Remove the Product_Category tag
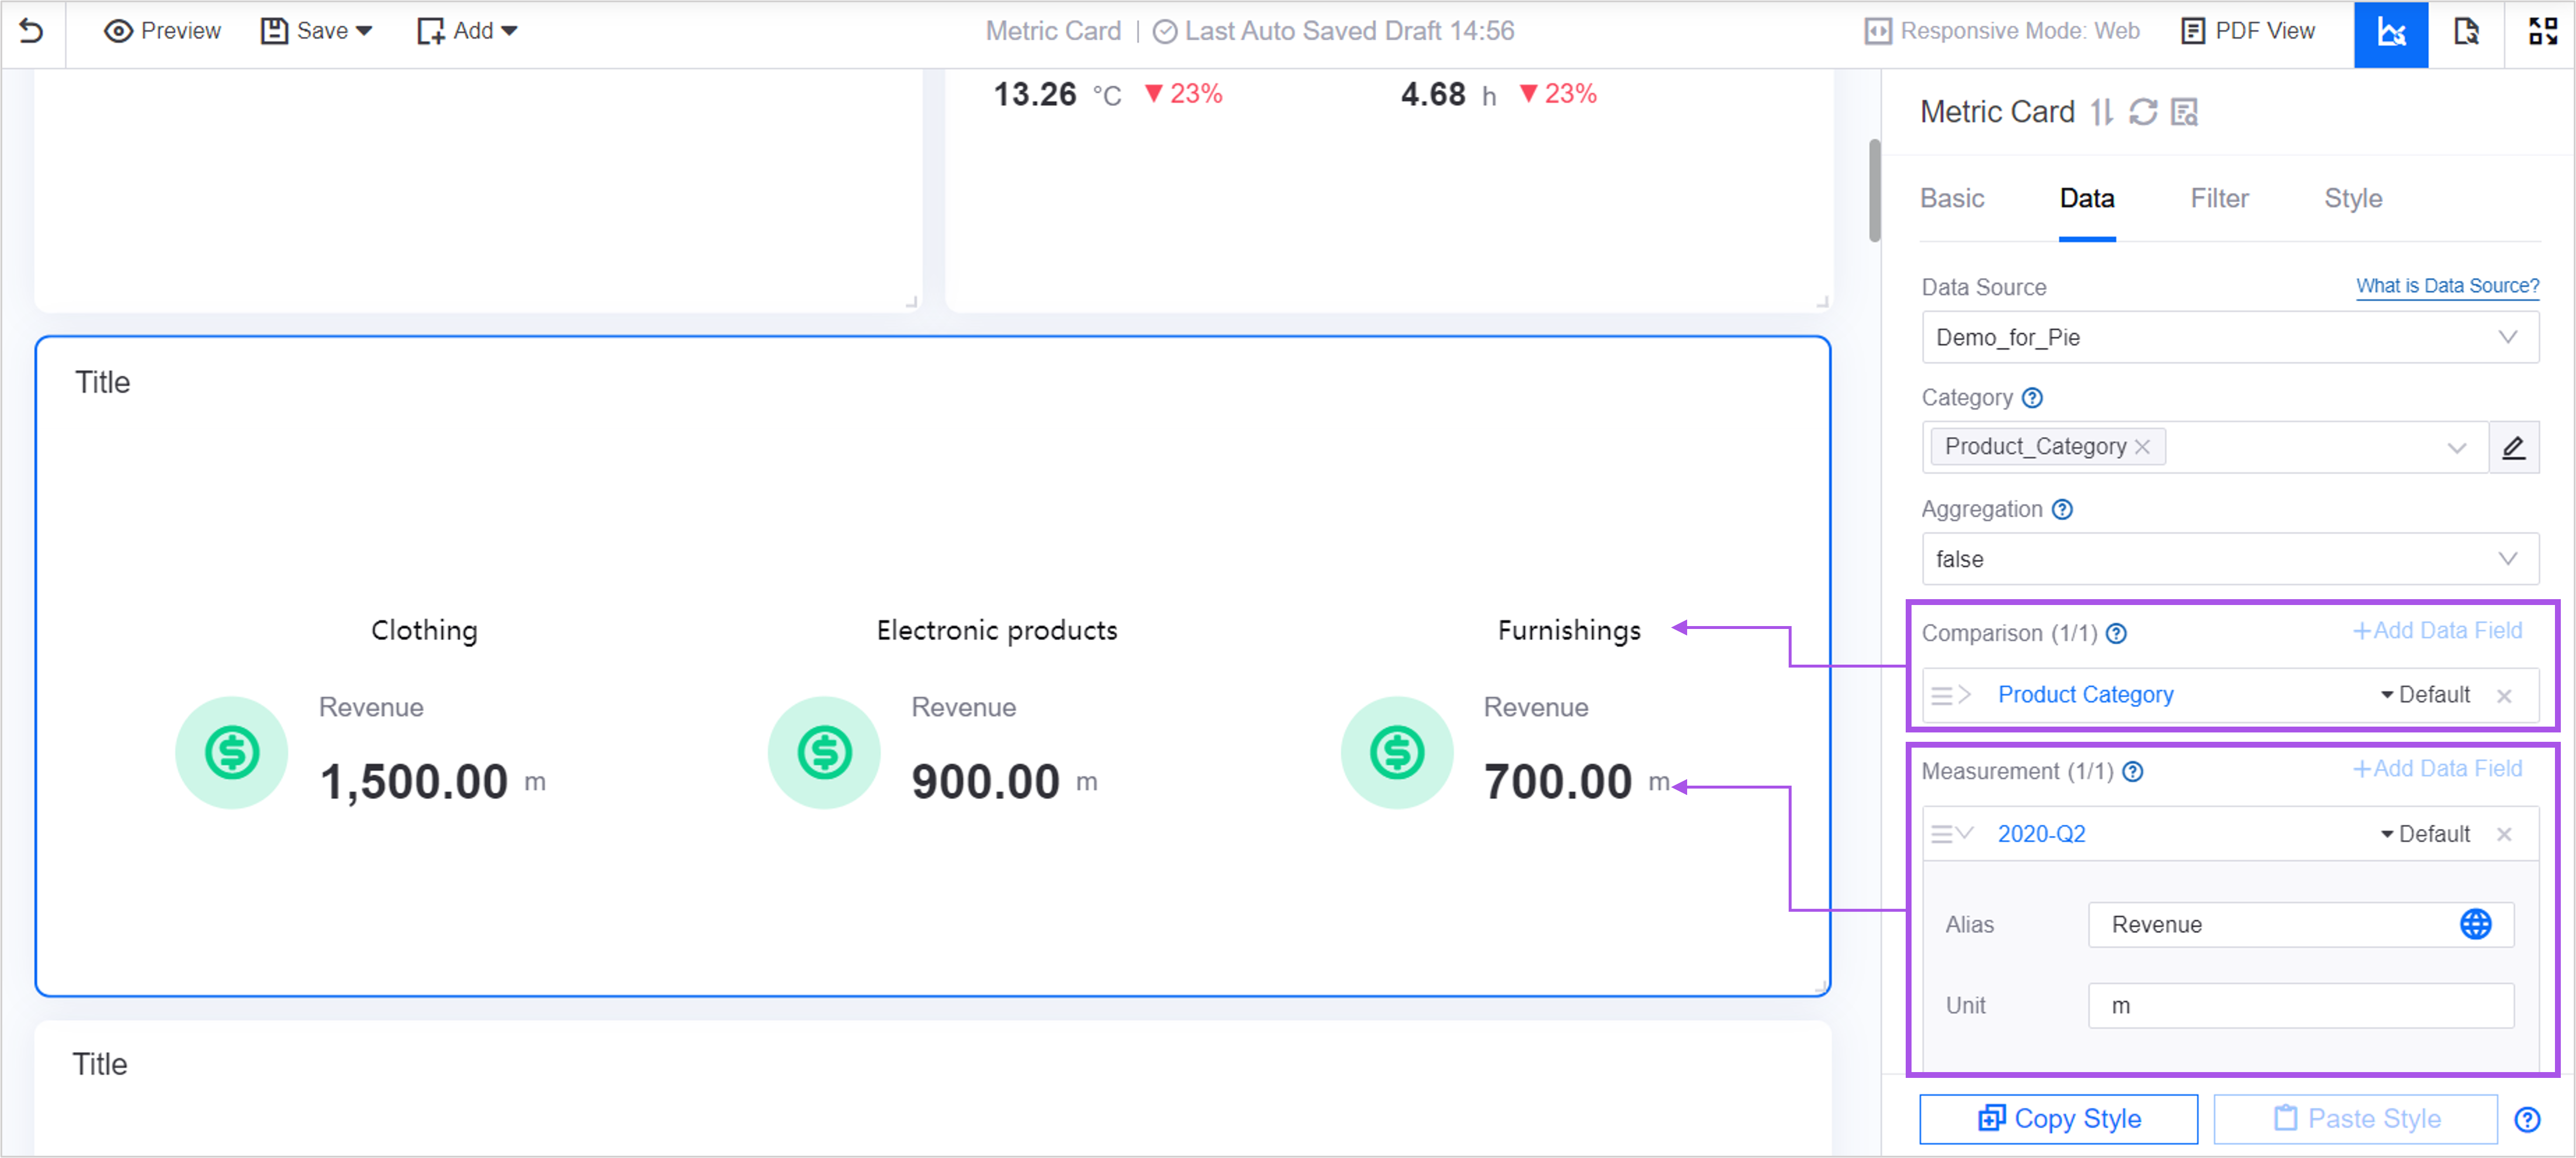This screenshot has width=2576, height=1158. click(2143, 447)
